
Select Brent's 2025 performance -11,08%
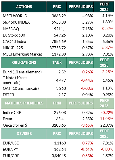coord(106,119)
